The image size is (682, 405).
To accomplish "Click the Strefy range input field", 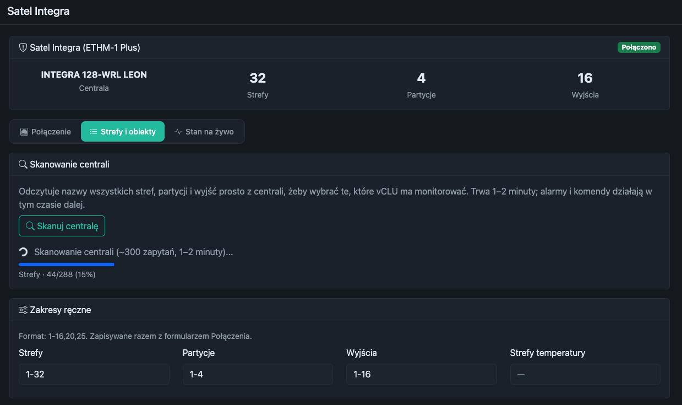I will 94,374.
